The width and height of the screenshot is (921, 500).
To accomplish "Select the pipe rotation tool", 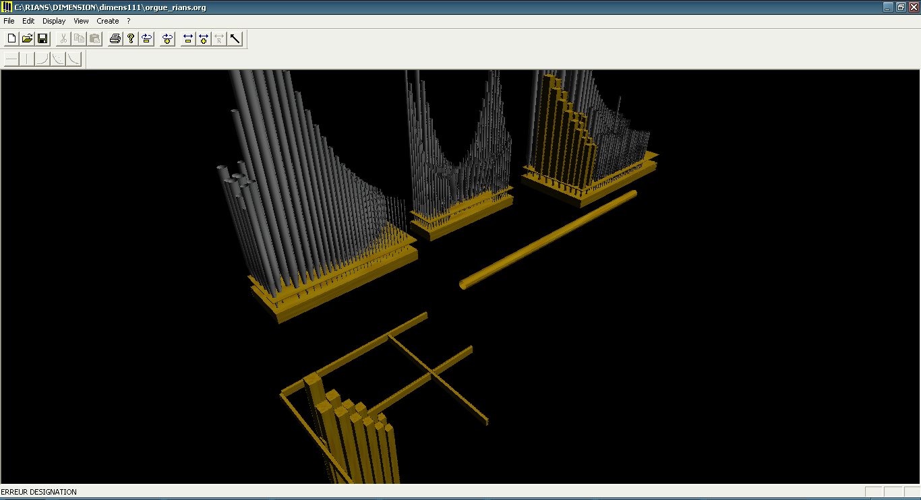I will tap(147, 38).
